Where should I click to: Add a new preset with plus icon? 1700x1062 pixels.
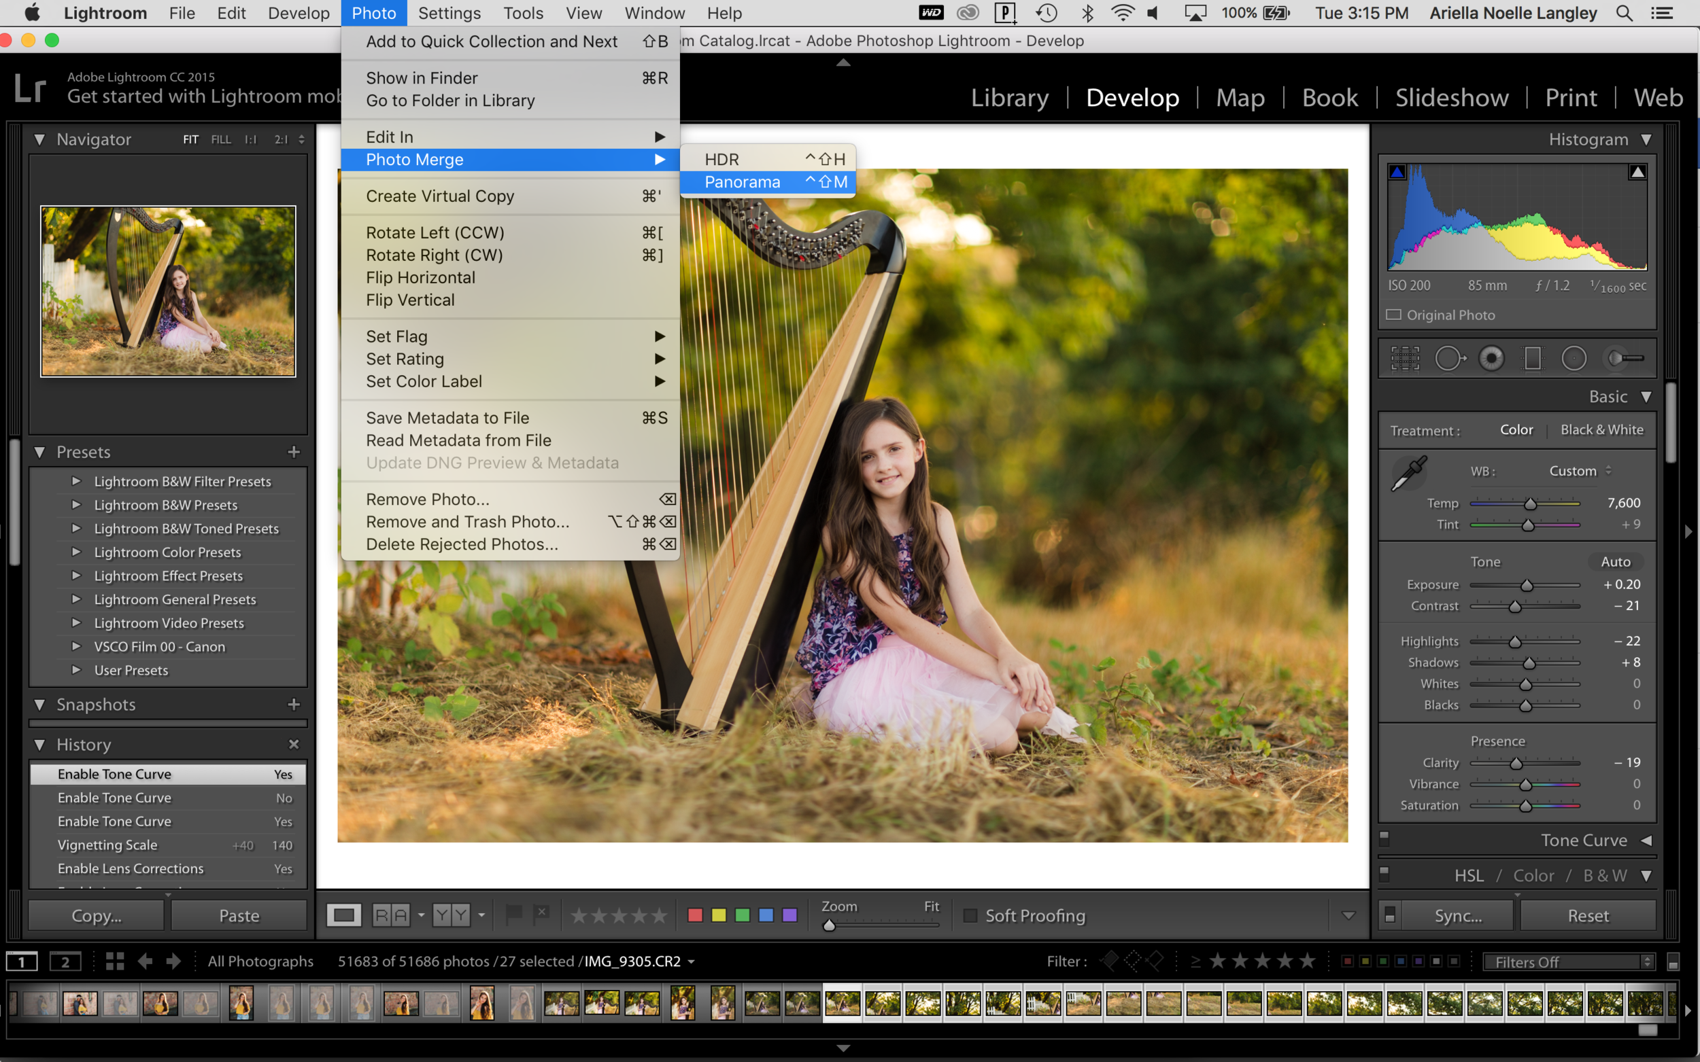[294, 452]
